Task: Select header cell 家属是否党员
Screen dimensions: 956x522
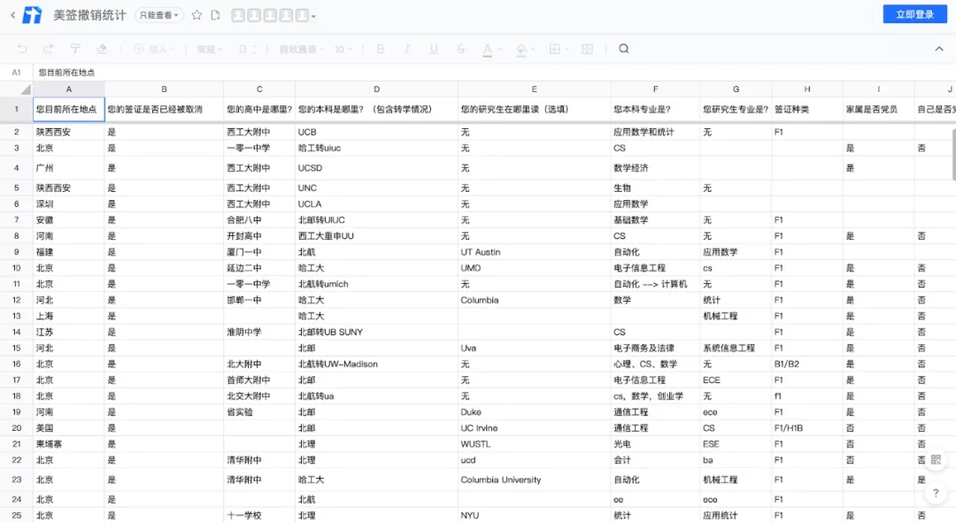Action: point(879,110)
